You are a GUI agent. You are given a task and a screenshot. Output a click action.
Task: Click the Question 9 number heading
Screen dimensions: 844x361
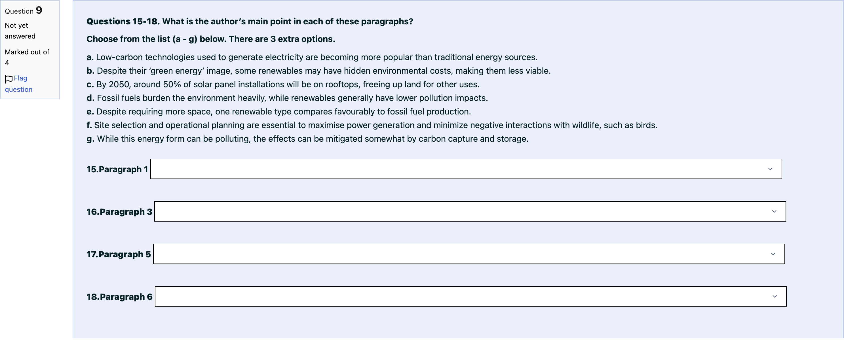click(x=24, y=10)
